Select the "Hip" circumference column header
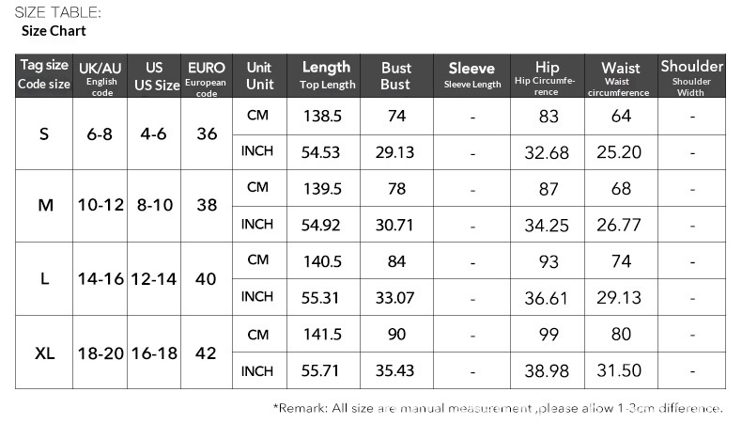The height and width of the screenshot is (439, 742). point(547,75)
